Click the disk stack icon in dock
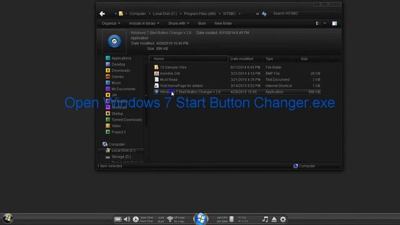The width and height of the screenshot is (400, 225). click(x=231, y=219)
